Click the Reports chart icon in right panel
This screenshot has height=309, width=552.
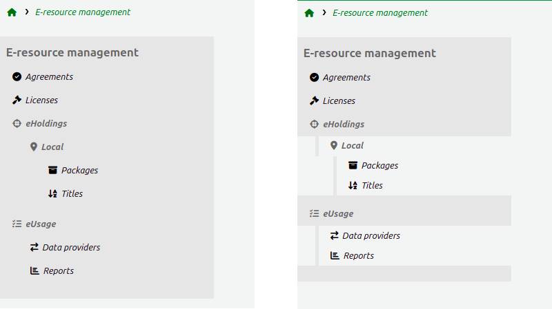click(335, 256)
